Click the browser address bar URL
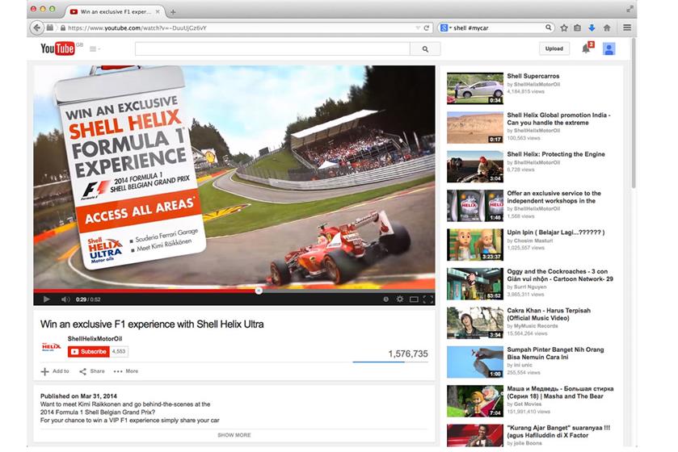Image resolution: width=678 pixels, height=452 pixels. pos(137,27)
